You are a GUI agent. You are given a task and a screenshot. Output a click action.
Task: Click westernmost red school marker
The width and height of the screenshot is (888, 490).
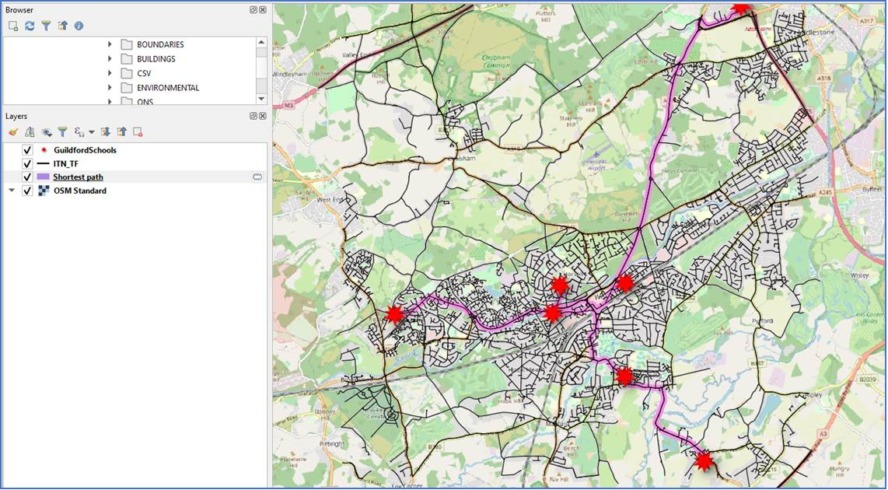click(394, 313)
